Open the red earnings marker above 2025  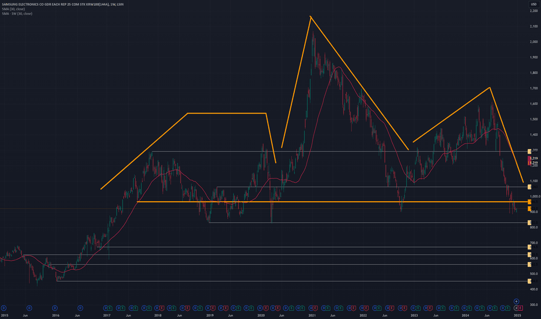tap(521, 308)
